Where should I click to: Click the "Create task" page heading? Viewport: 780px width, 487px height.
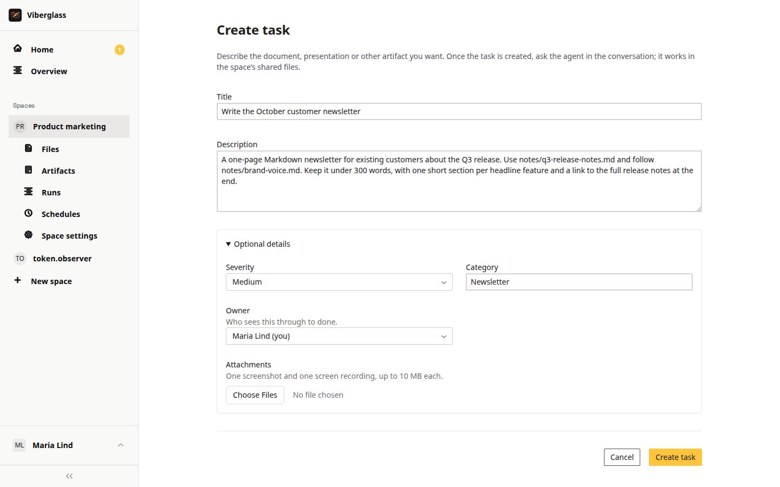pyautogui.click(x=253, y=30)
